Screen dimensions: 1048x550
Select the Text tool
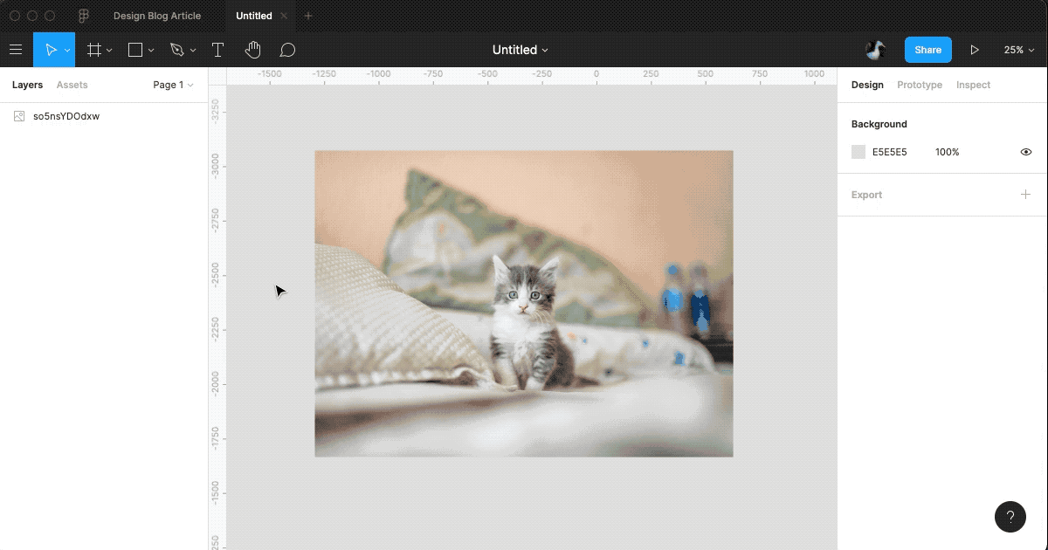(x=217, y=50)
